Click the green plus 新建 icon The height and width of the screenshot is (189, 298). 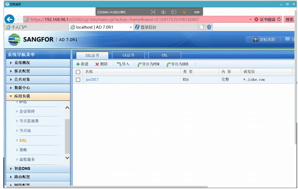[x=78, y=64]
